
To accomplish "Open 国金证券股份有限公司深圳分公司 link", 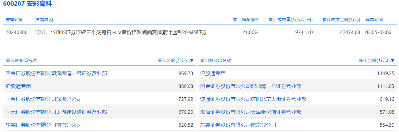I will (x=44, y=99).
